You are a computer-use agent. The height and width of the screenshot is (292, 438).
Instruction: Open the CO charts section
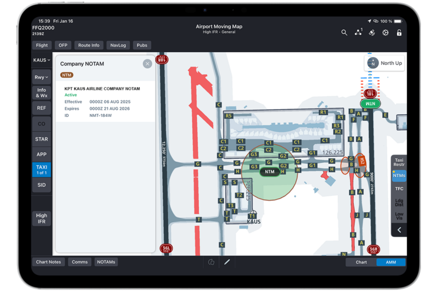click(x=42, y=124)
